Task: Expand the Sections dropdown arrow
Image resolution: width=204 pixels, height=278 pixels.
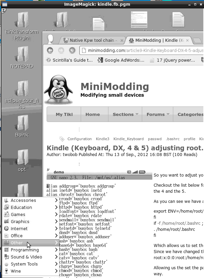Action: 137,114
